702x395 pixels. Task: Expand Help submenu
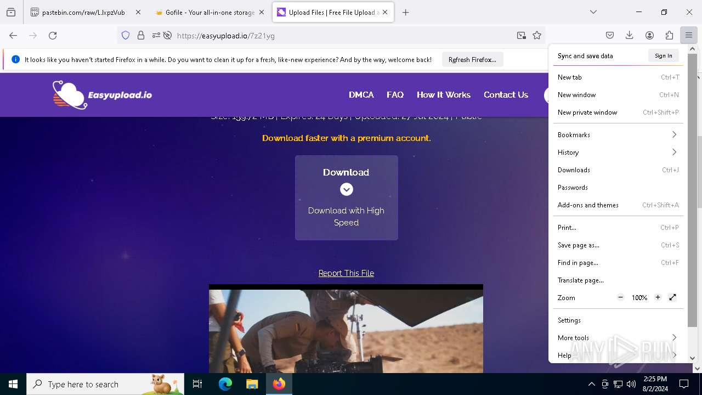click(618, 355)
